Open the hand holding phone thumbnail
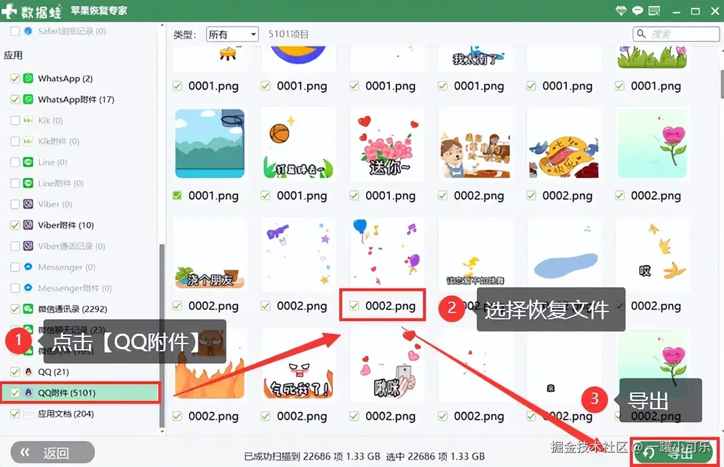Screen dimensions: 724x467 tap(387, 364)
